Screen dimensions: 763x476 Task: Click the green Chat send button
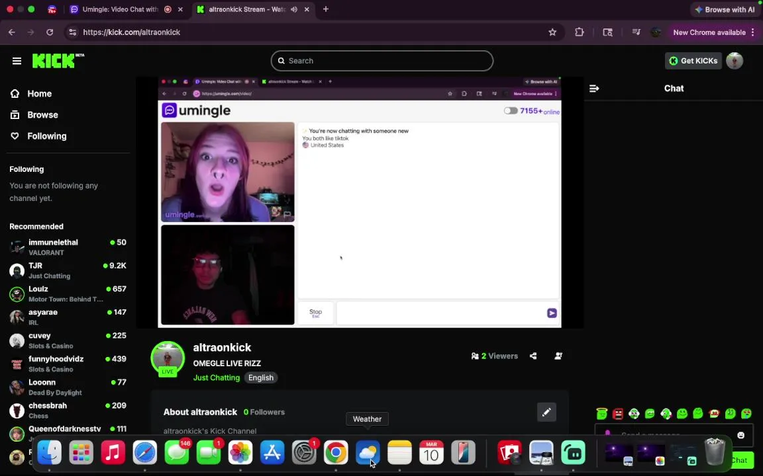click(742, 460)
